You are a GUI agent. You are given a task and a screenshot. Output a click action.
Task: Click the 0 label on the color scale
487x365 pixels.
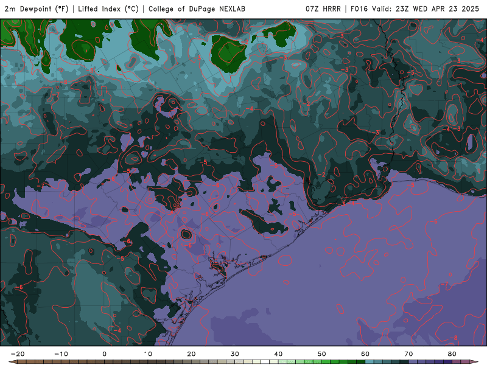point(104,354)
